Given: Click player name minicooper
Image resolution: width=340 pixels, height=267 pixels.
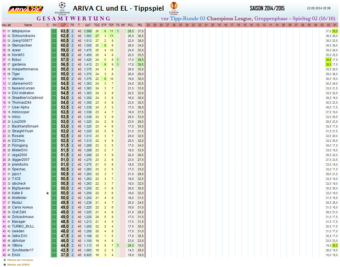Looking at the screenshot, I should pos(21,112).
